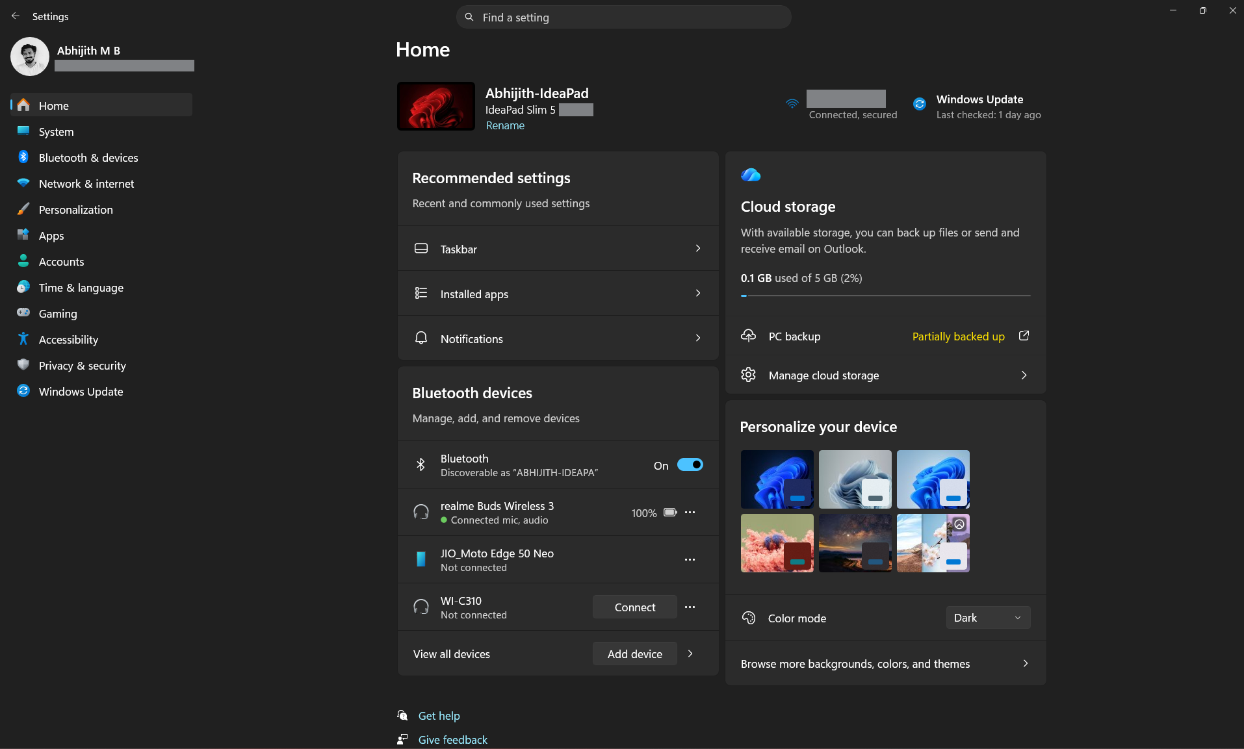Click the cloud storage usage bar

click(x=885, y=295)
